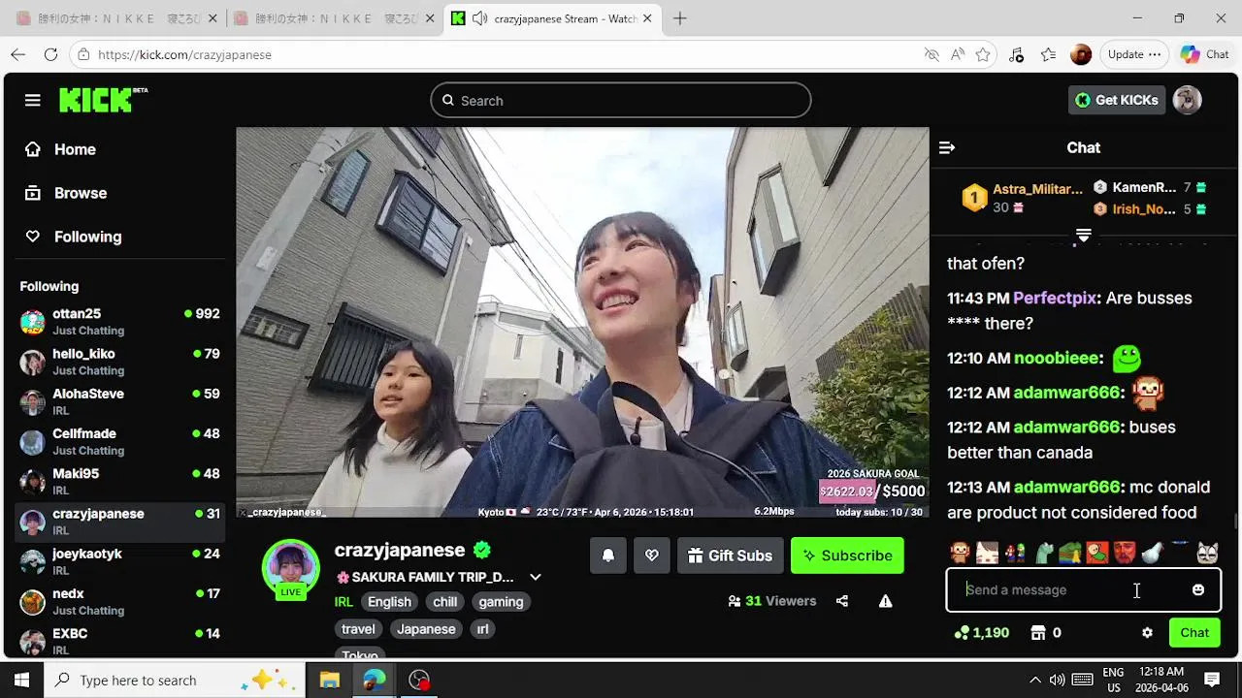
Task: Add page to favorites star
Action: coord(983,54)
